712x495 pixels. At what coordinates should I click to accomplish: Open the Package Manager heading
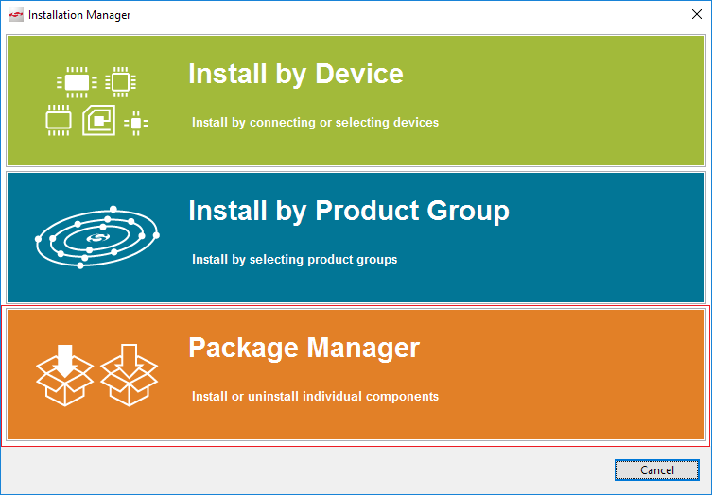[x=304, y=348]
